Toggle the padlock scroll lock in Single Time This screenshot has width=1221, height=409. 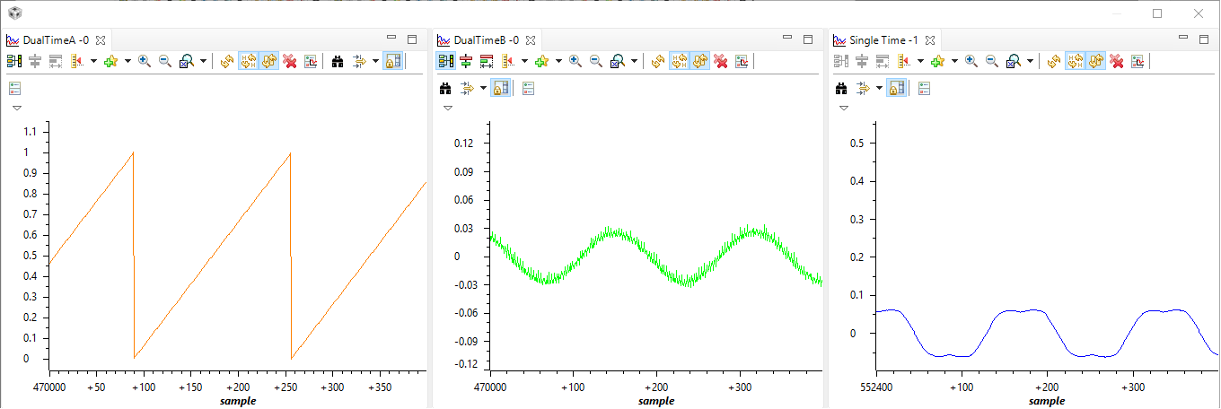pos(896,89)
